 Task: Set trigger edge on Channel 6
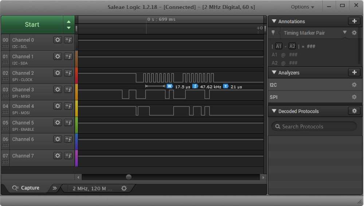pos(68,139)
